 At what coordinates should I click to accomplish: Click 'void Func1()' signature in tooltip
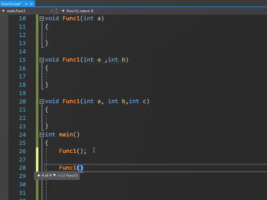(68, 175)
